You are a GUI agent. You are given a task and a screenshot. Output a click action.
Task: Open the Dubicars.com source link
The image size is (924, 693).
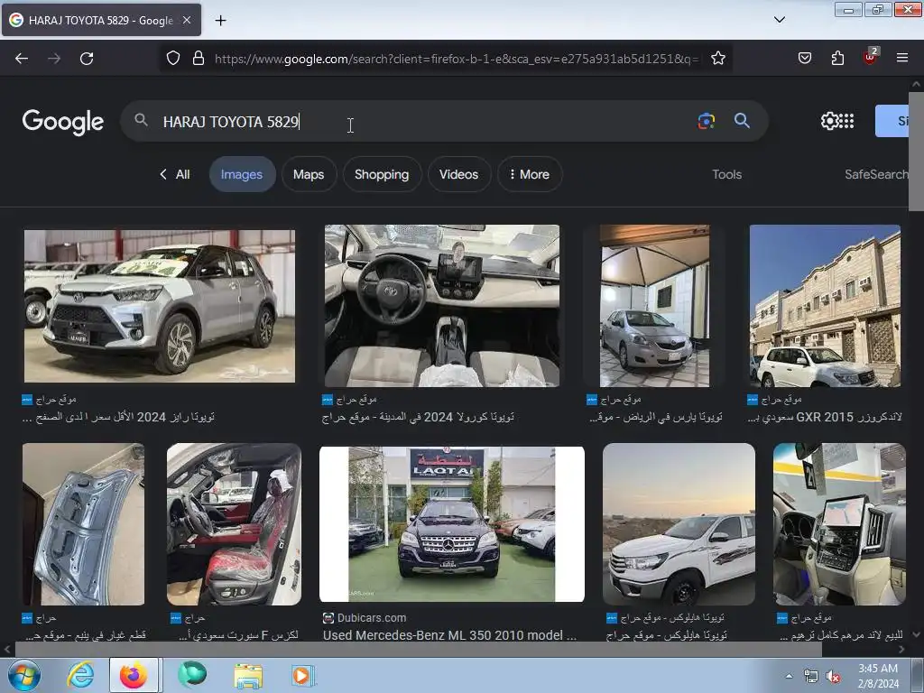click(x=371, y=617)
